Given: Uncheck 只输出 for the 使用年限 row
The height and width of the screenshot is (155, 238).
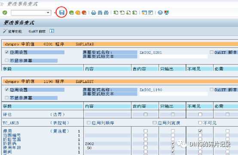Looking at the screenshot, I should pos(173,147).
